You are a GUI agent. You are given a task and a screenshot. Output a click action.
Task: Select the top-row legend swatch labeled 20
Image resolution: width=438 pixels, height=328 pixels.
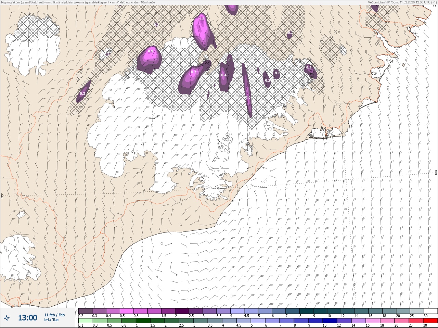pyautogui.click(x=403, y=311)
